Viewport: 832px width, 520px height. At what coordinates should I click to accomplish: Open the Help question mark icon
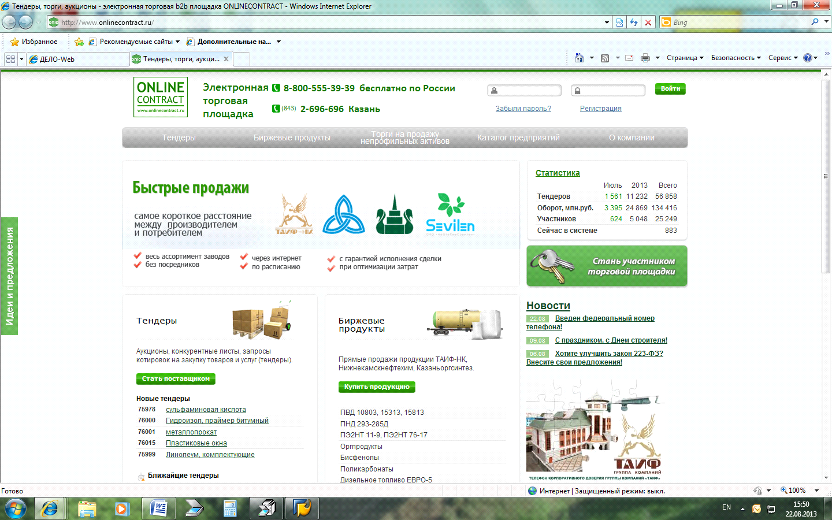[x=808, y=58]
